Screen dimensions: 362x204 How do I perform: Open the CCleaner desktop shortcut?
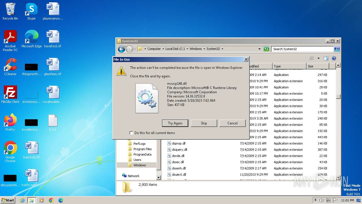coord(10,67)
